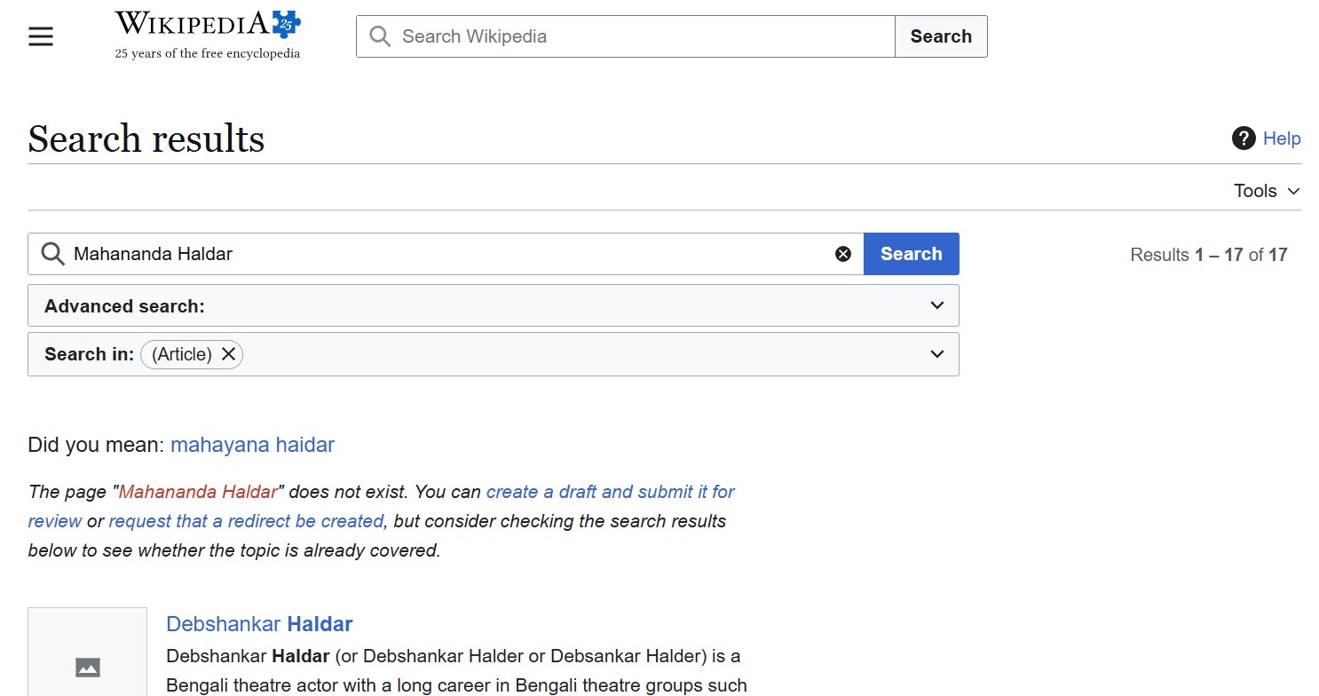This screenshot has width=1319, height=696.
Task: Click the help question mark icon
Action: pos(1244,138)
